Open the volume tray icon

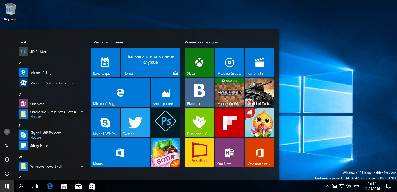point(348,186)
